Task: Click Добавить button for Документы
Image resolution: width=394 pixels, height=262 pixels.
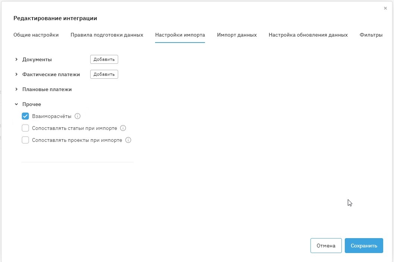Action: click(104, 59)
